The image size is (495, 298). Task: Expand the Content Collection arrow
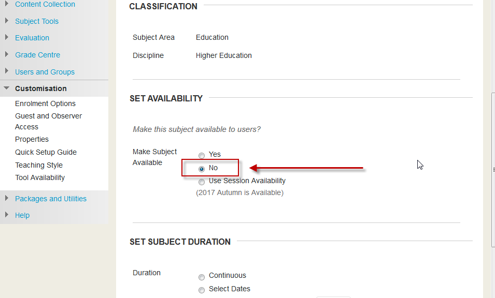[x=6, y=4]
